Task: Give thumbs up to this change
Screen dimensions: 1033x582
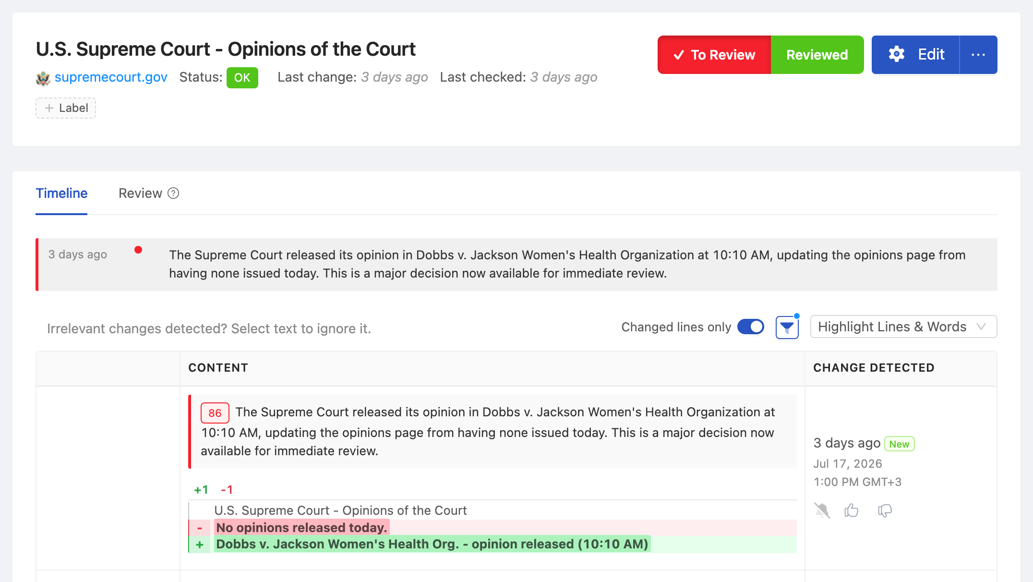Action: (852, 510)
